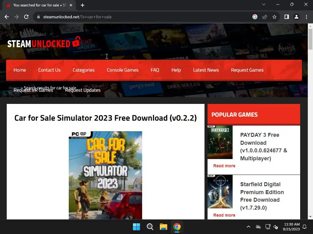Click the scrollbar up arrow

tap(310, 26)
